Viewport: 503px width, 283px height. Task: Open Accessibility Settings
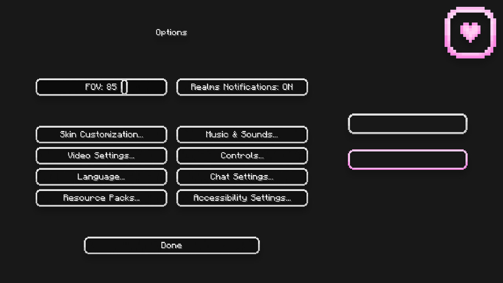coord(242,198)
